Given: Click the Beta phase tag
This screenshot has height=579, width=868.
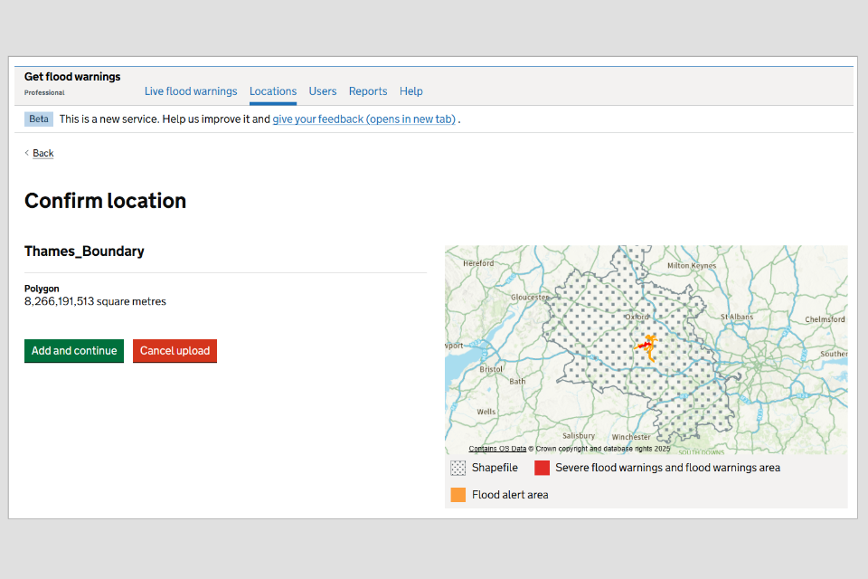Looking at the screenshot, I should tap(38, 119).
